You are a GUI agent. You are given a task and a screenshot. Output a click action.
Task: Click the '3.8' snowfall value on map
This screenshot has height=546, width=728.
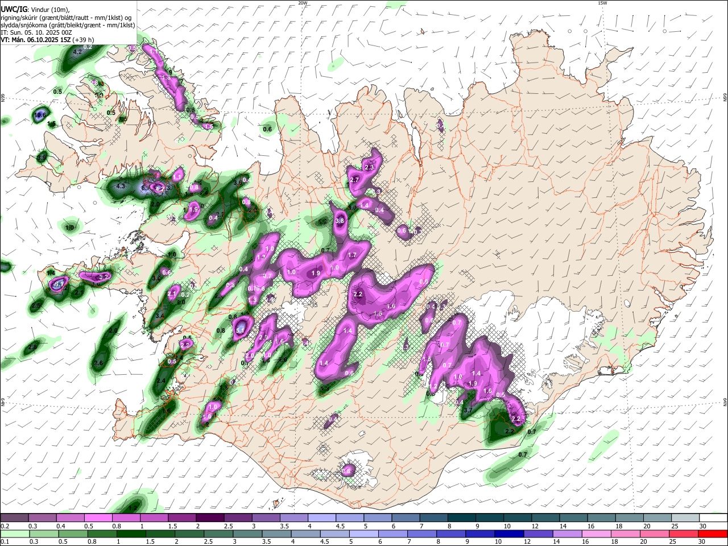tap(340, 221)
